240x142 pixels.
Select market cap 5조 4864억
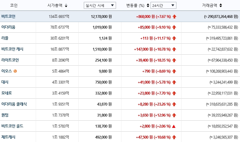[61, 71]
